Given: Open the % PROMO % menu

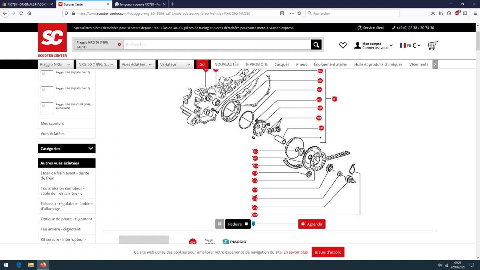Looking at the screenshot, I should coord(256,64).
